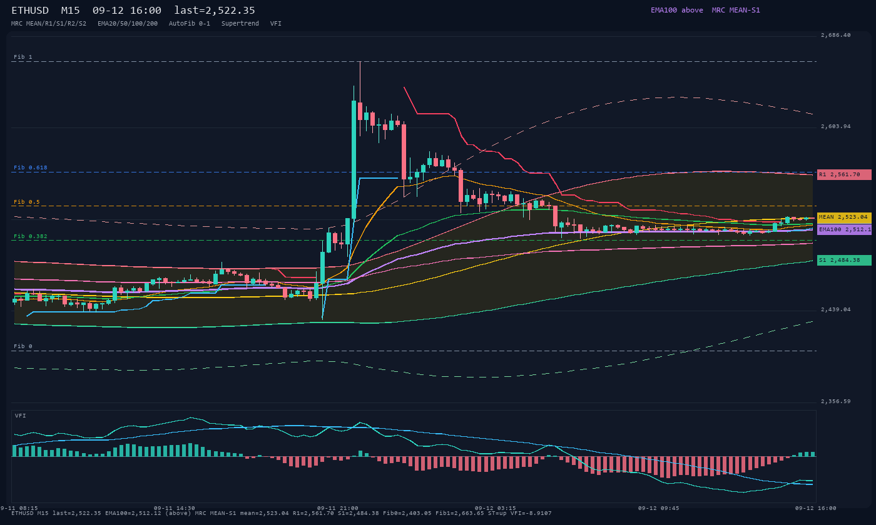Select the 'EMA20/50/100/200' legend entry
The width and height of the screenshot is (876, 525).
pyautogui.click(x=128, y=23)
